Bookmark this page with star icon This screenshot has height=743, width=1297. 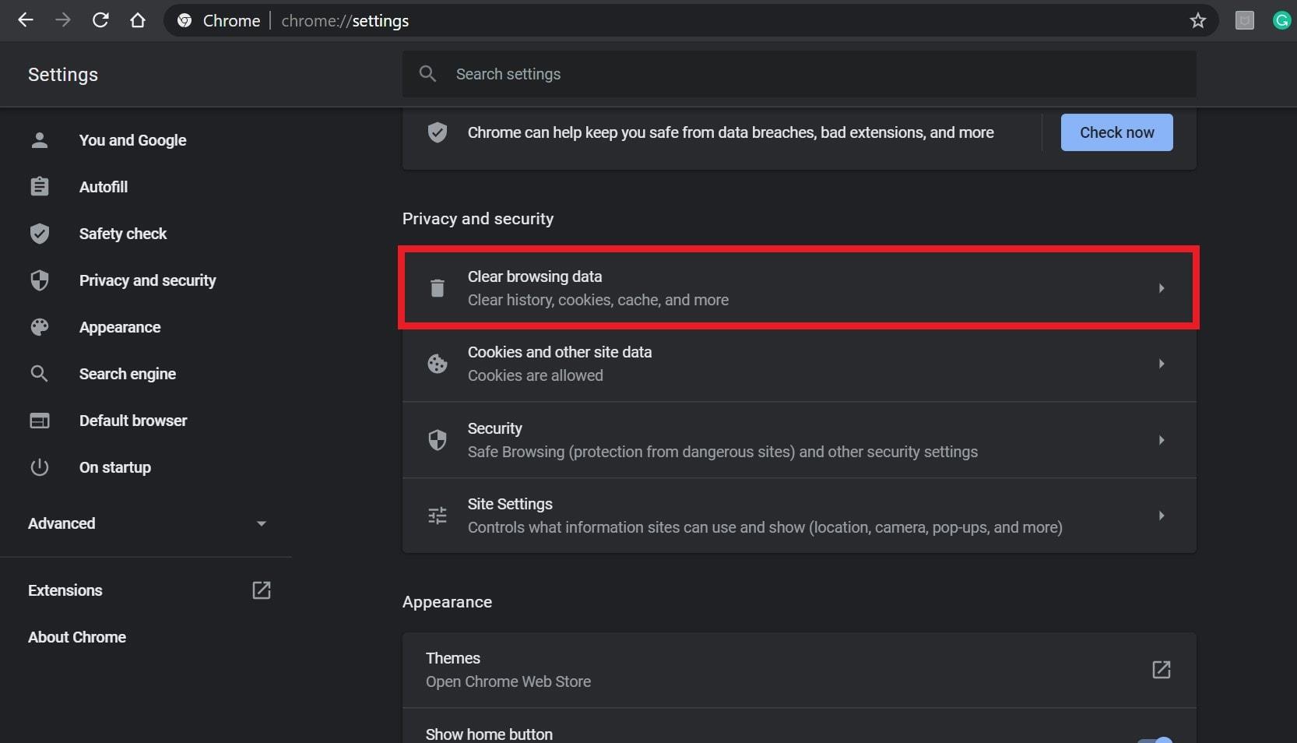tap(1197, 20)
